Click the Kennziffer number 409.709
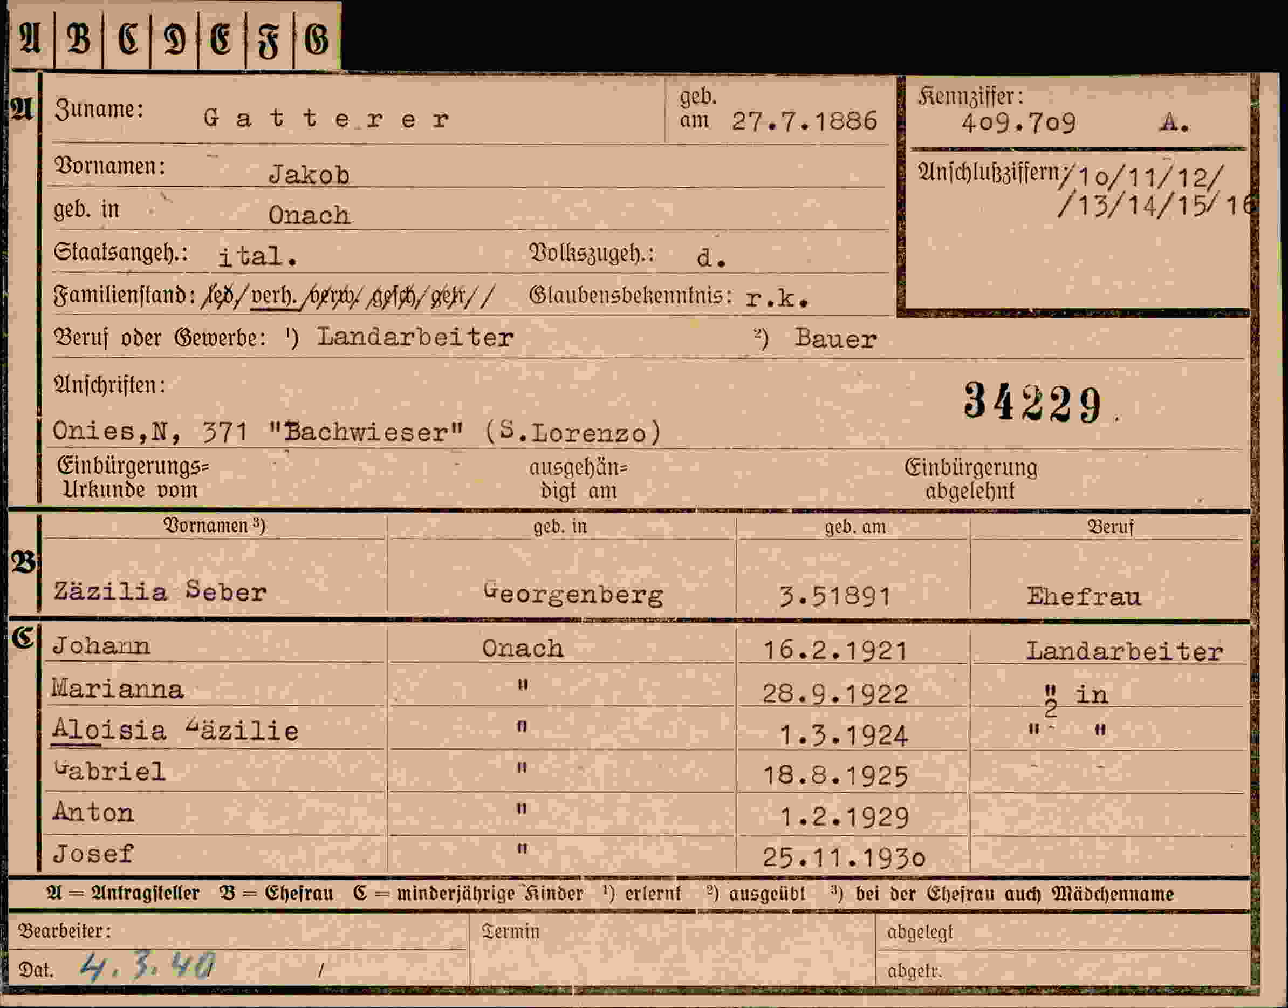 (1018, 122)
